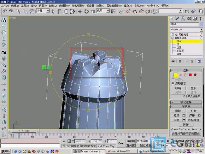Collapse the 编辑点 rollout header
The width and height of the screenshot is (205, 154).
tap(186, 106)
